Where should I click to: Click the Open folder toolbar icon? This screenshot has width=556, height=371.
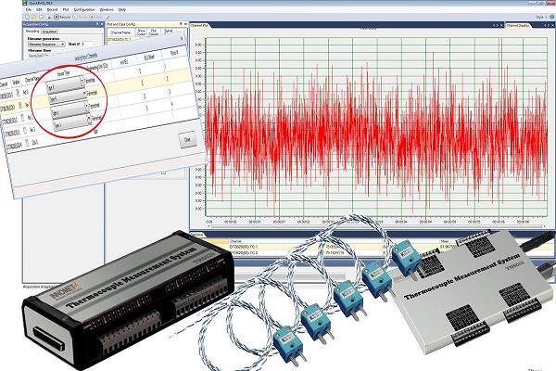coord(34,17)
